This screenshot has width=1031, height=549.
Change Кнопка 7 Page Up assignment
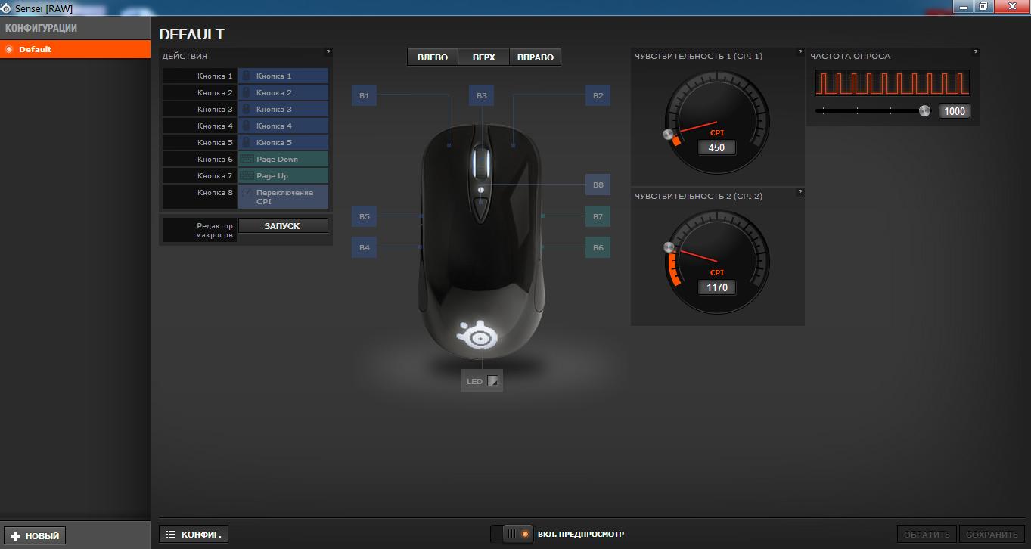283,175
